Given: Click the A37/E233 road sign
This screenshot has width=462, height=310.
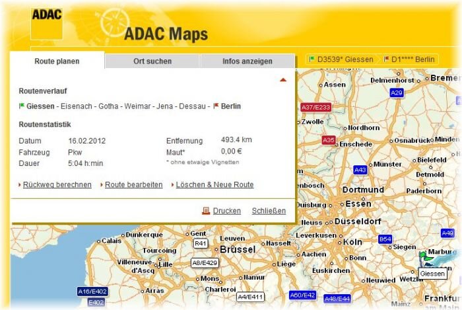Looking at the screenshot, I should click(316, 107).
